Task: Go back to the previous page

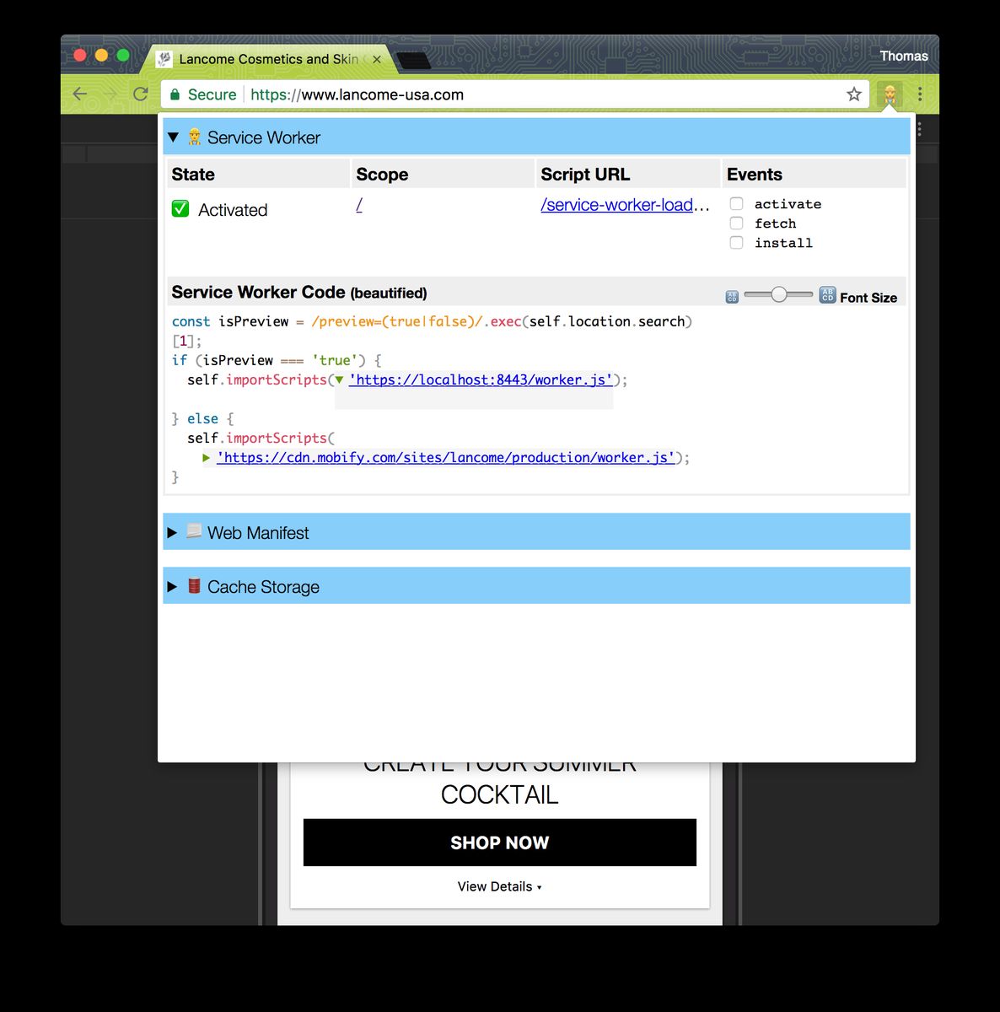Action: pyautogui.click(x=80, y=94)
